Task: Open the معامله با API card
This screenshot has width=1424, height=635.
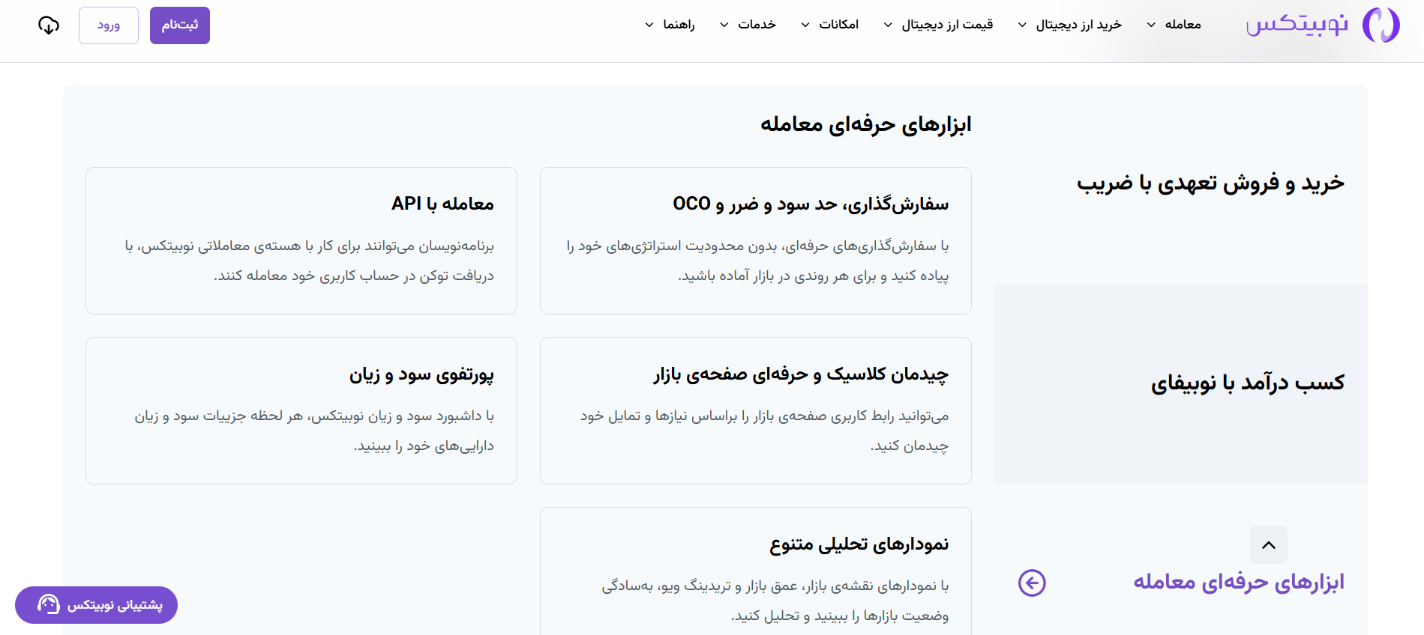Action: pyautogui.click(x=301, y=240)
